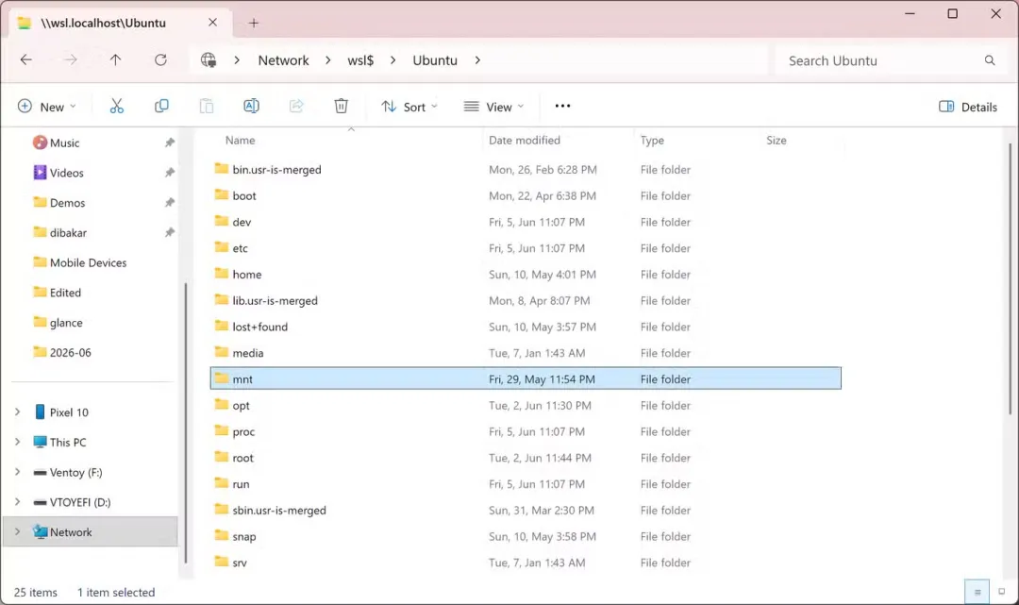Add a new tab
This screenshot has height=605, width=1019.
pos(254,23)
